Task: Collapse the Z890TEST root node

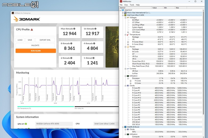Action: 120,10
